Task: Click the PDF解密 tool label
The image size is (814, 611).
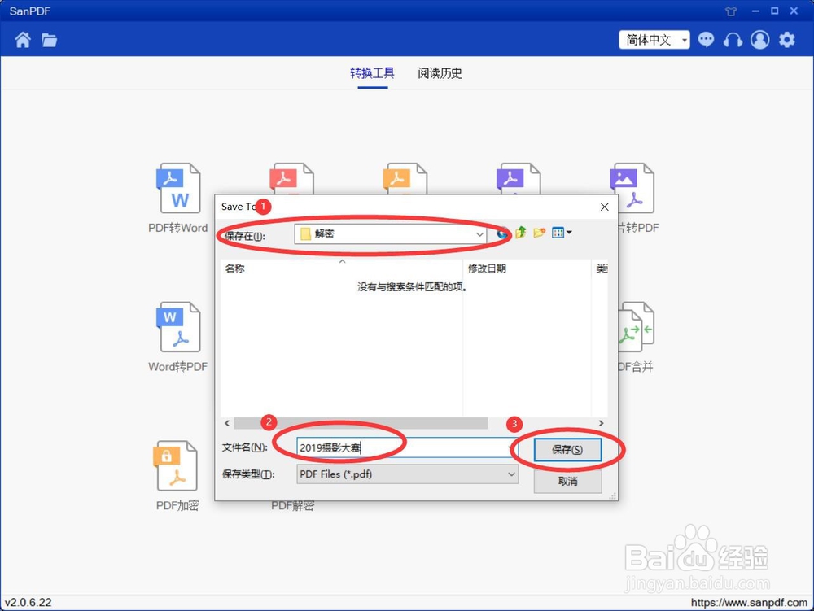Action: (x=292, y=506)
